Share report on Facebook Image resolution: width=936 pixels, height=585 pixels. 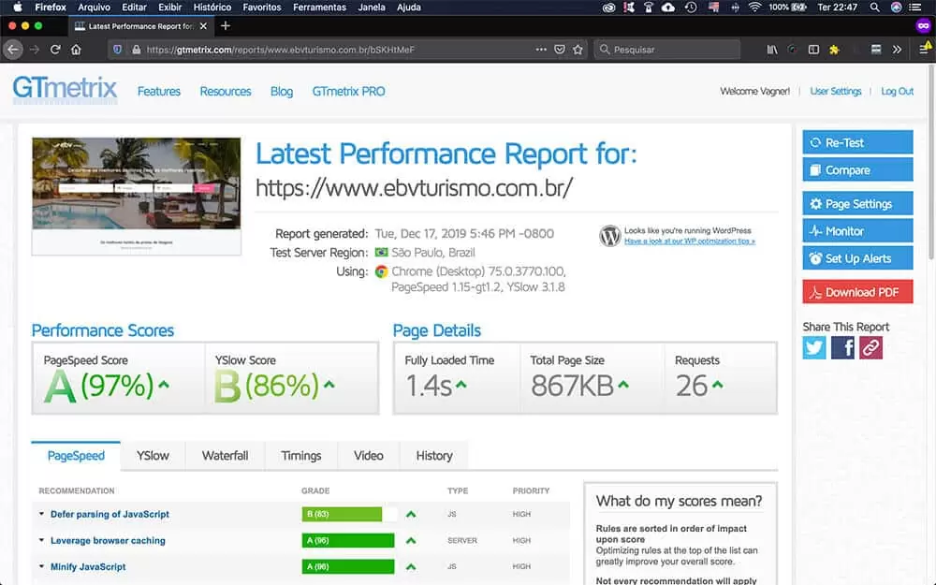[842, 347]
